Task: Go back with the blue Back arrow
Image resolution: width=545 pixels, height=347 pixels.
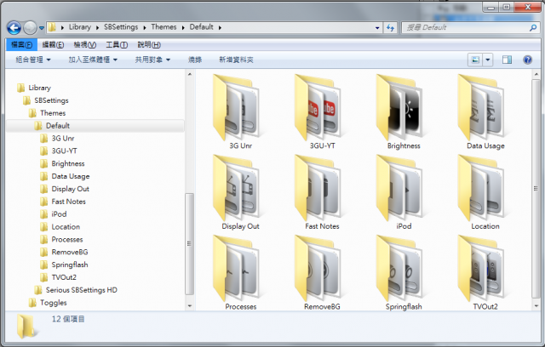Action: 14,27
